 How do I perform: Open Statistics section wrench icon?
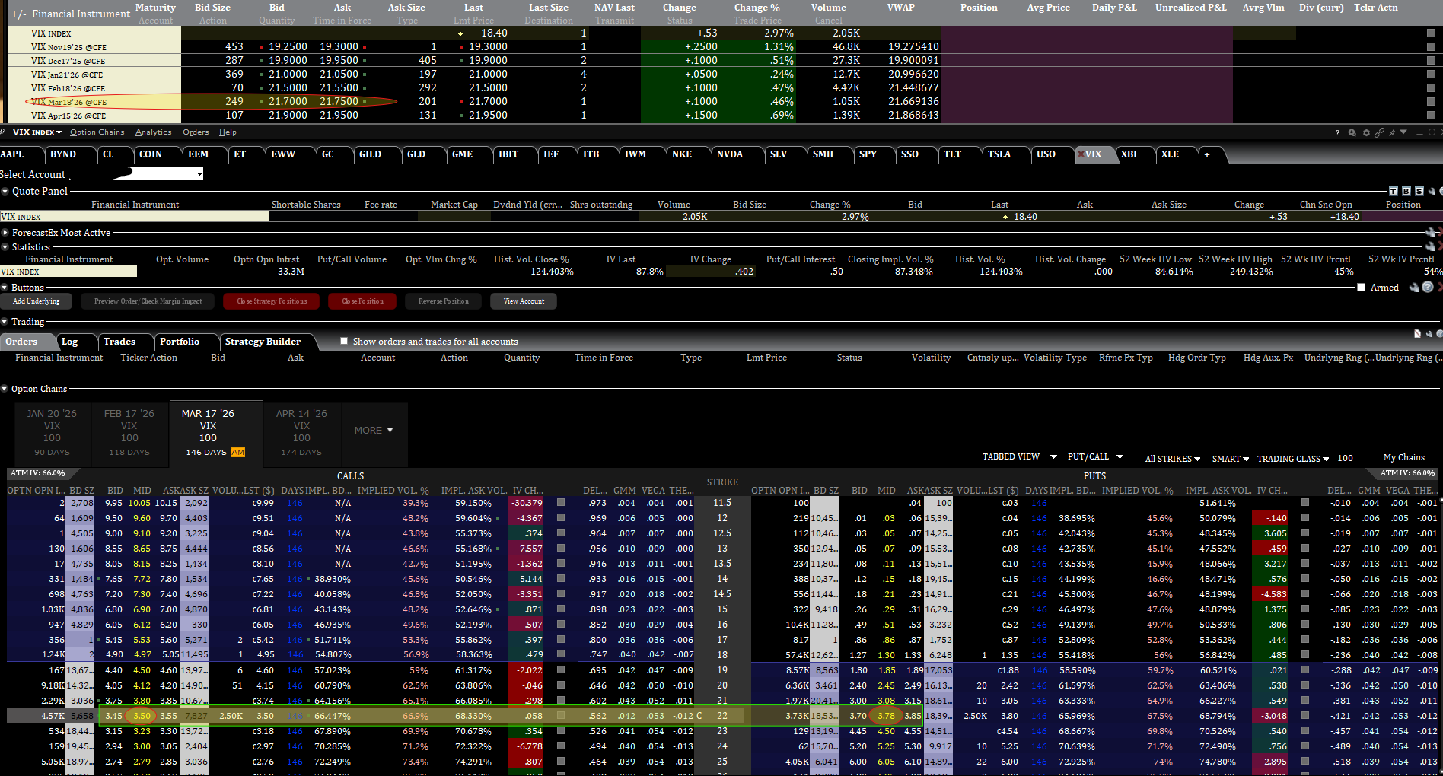coord(1430,246)
